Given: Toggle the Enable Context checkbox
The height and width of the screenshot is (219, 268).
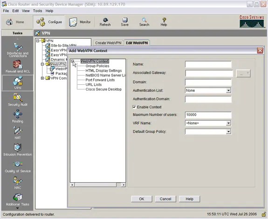Looking at the screenshot, I should click(x=134, y=107).
